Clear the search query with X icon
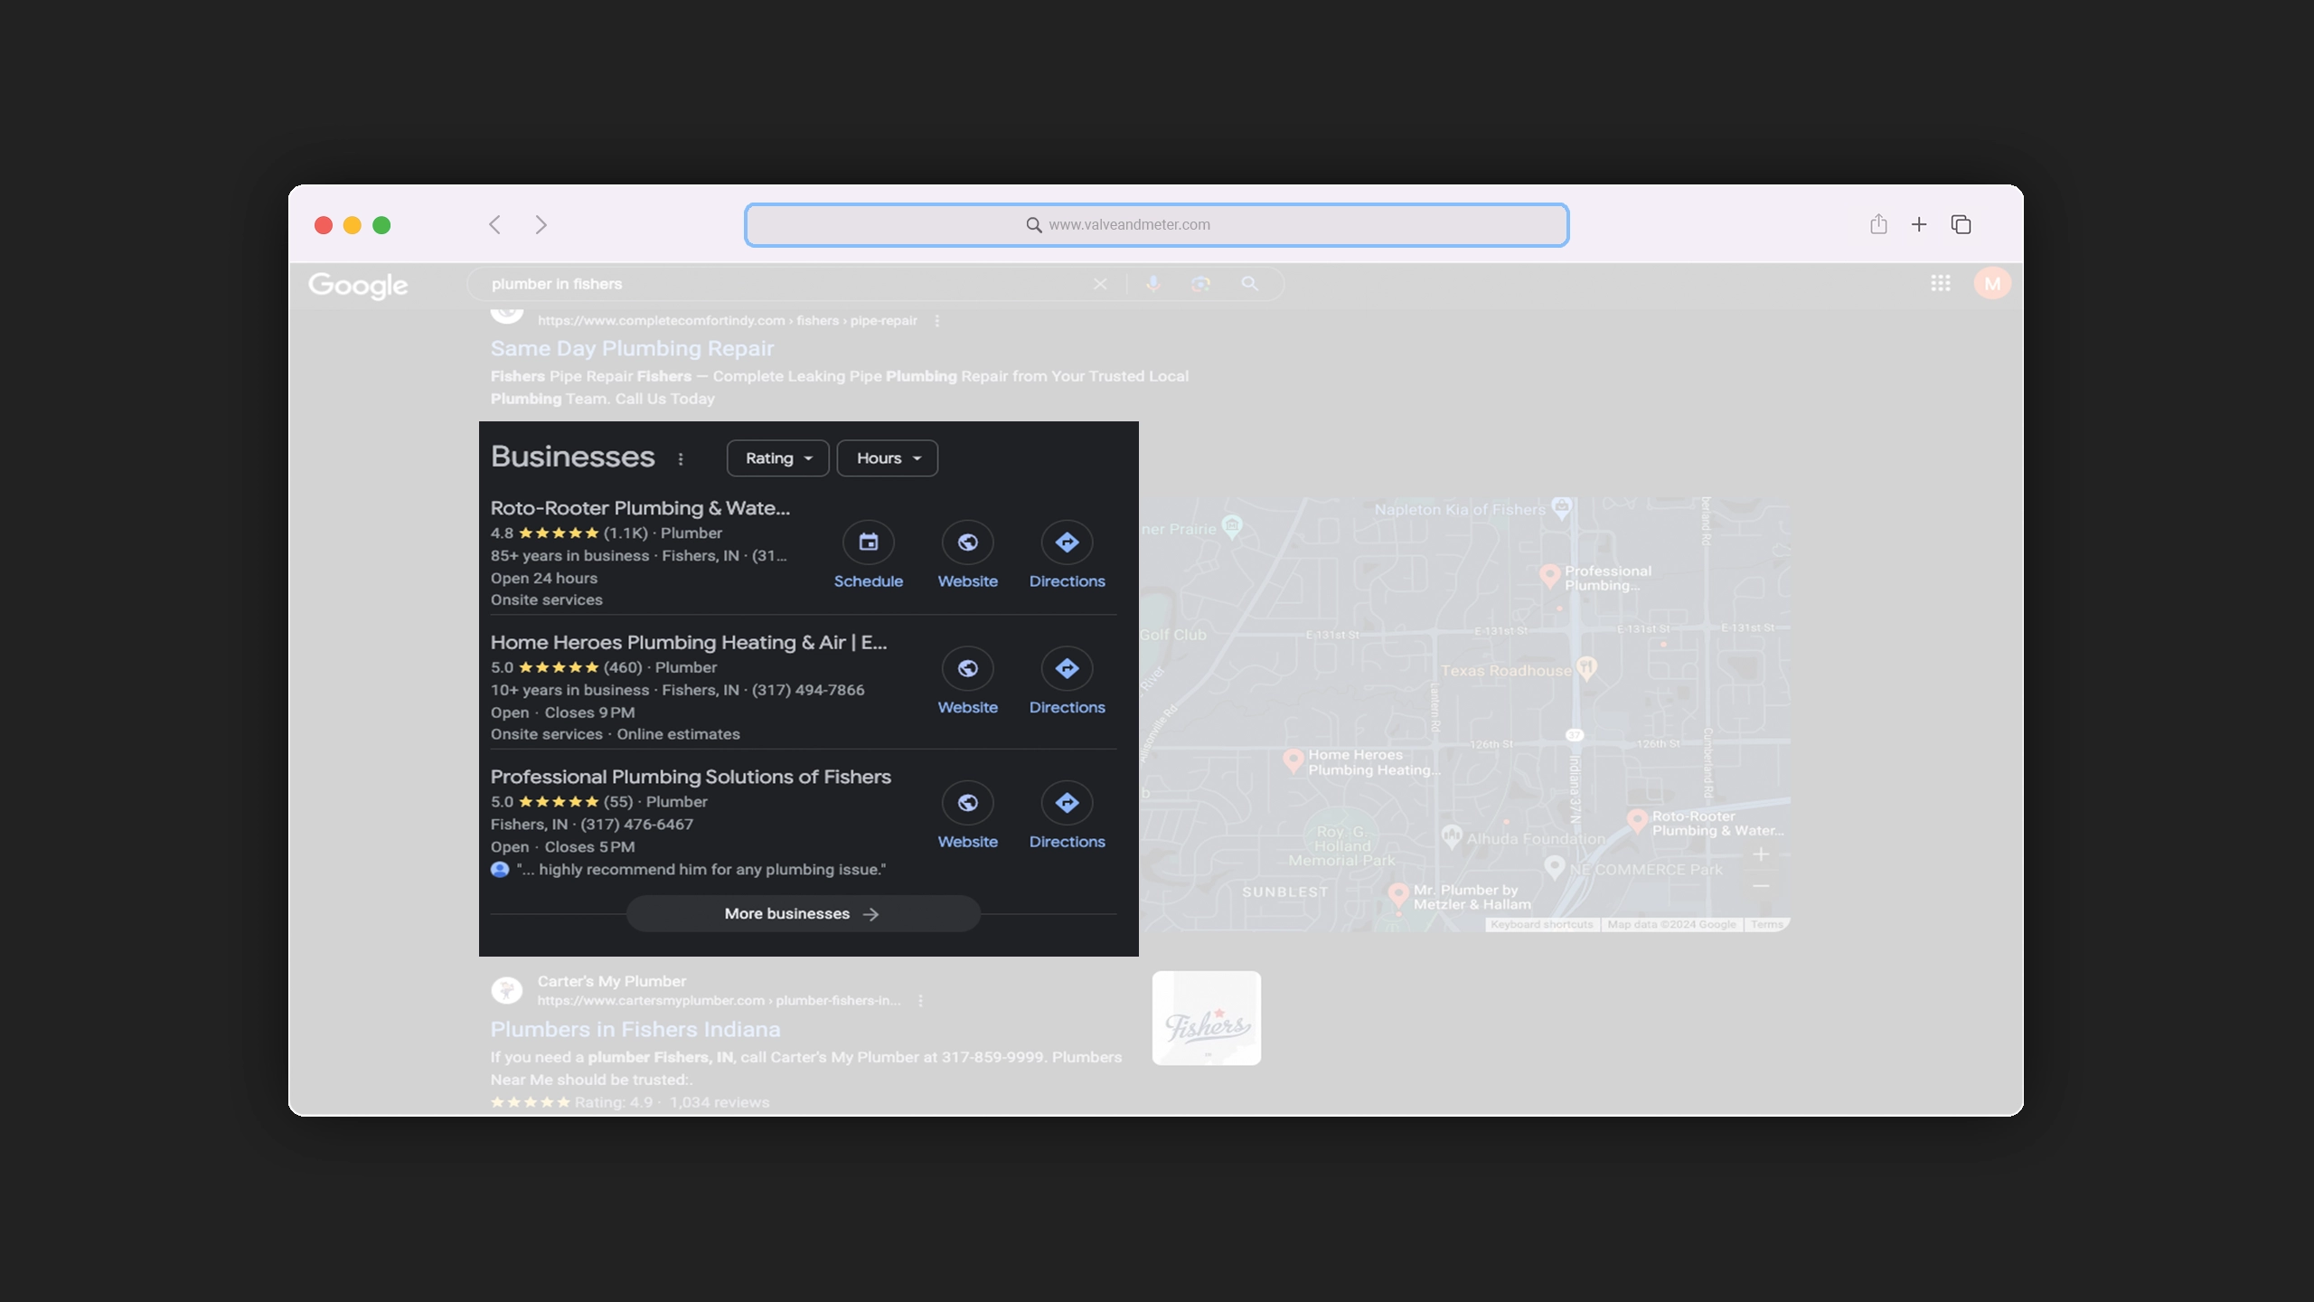 (1100, 284)
